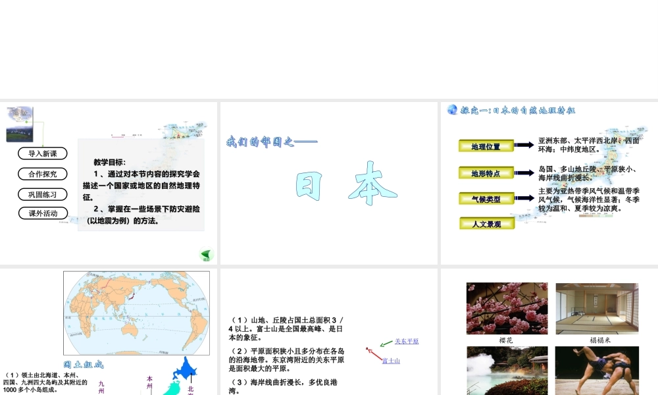Select the text starting 岛国、多山地丘陵
Screen dimensions: 658x395
tap(589, 173)
